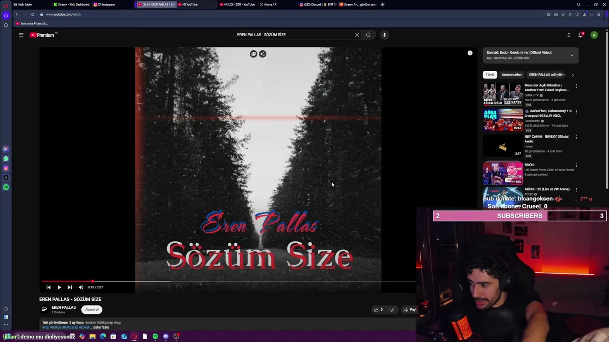Open the YouTube hamburger guide menu
Viewport: 609px width, 342px height.
click(x=21, y=35)
